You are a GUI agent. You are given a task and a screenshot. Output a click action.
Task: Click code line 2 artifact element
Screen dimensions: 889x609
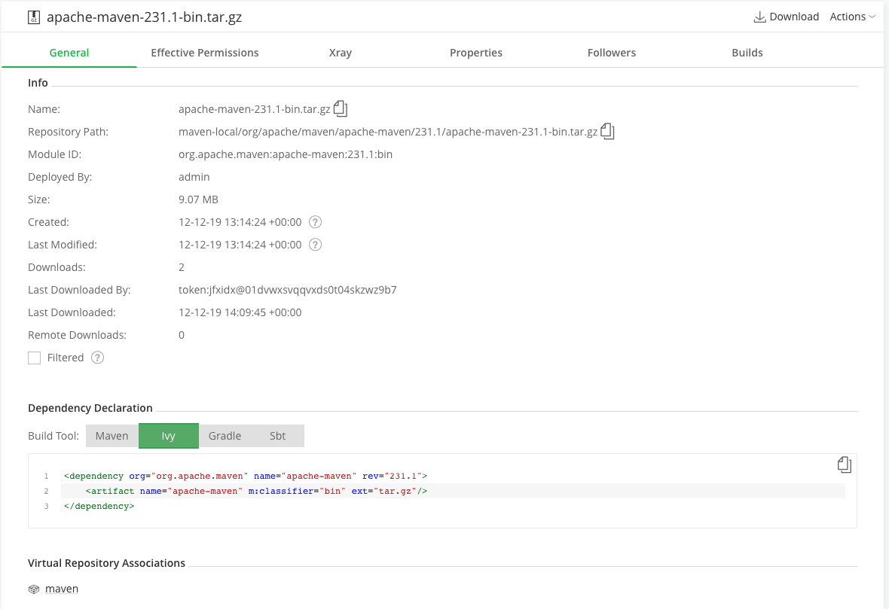[x=256, y=491]
